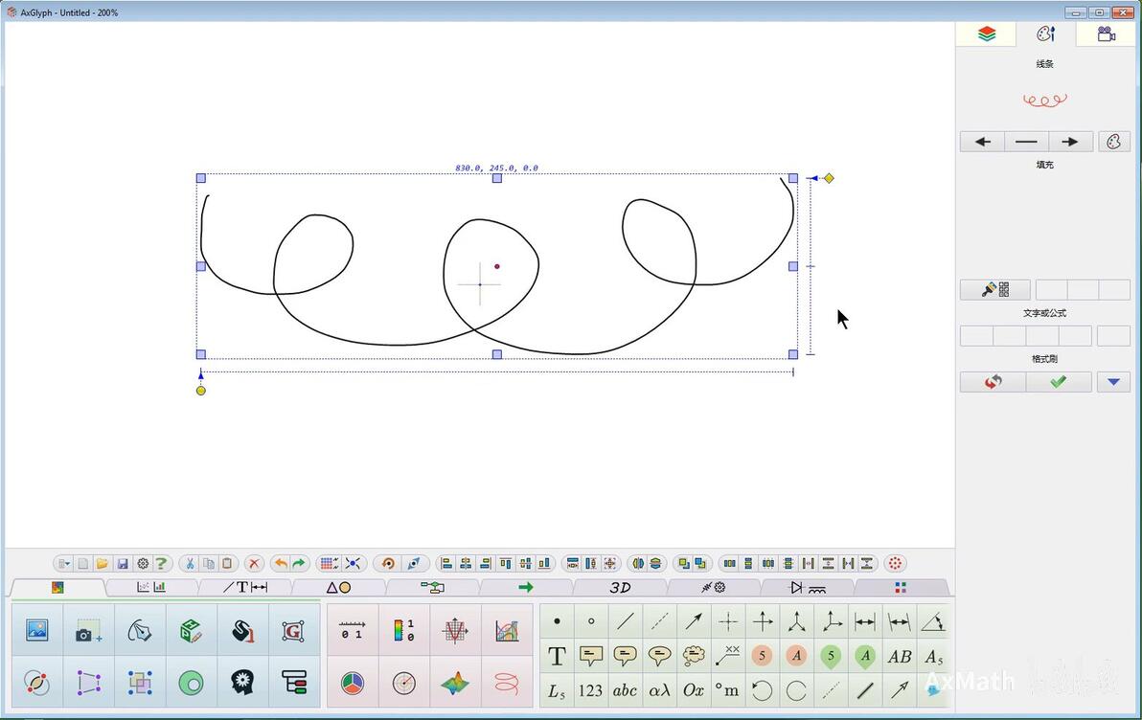
Task: Select the thick solid line tool
Action: 865,690
